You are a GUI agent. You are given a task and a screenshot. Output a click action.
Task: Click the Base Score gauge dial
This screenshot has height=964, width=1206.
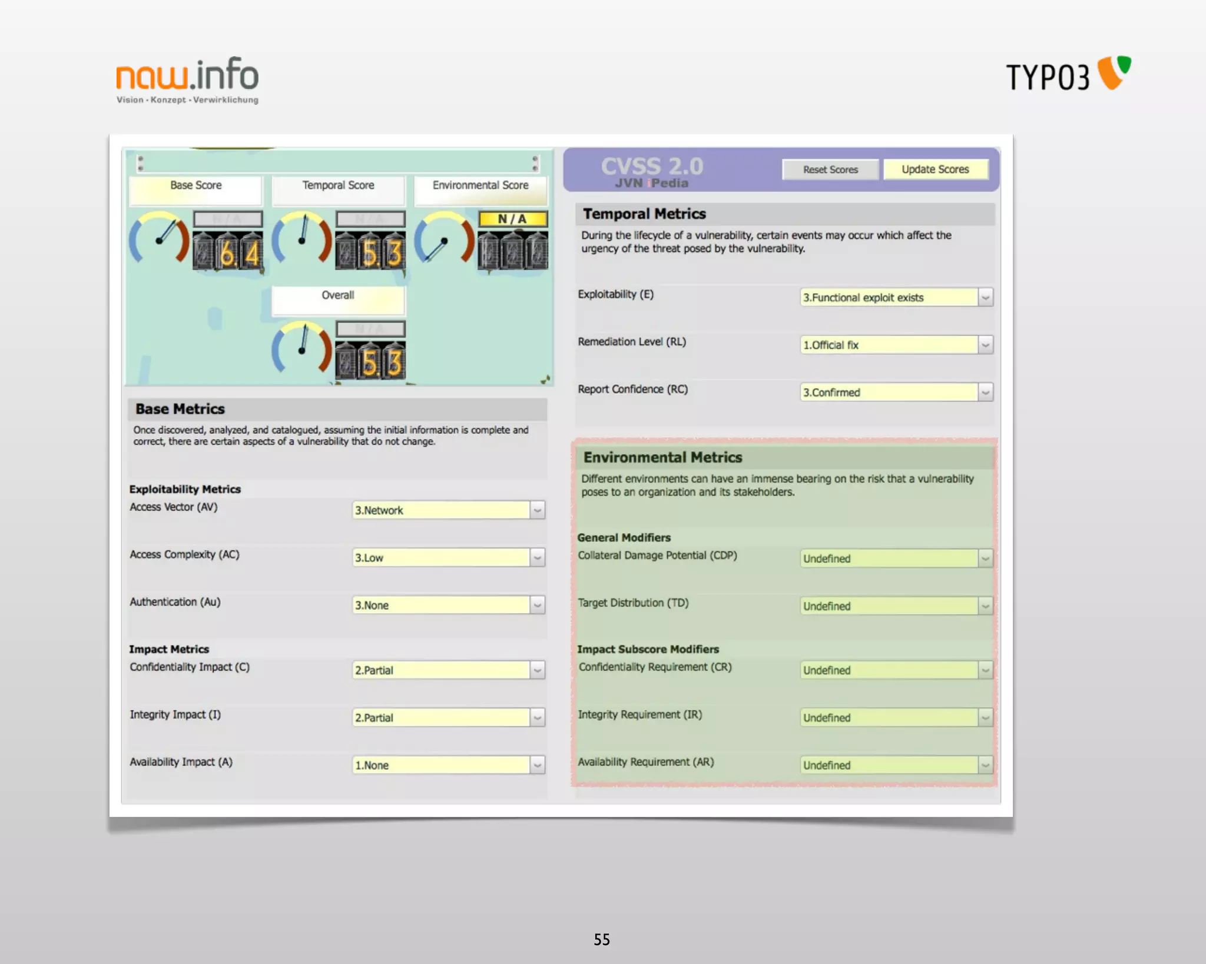point(159,238)
